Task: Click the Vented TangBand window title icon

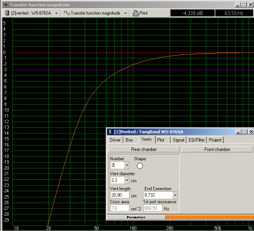Action: [110, 132]
